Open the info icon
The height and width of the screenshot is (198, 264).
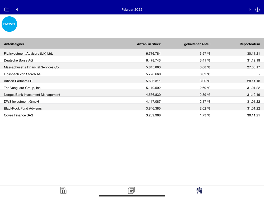tap(257, 10)
